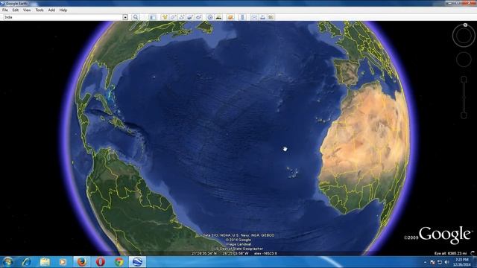Open Google Chrome from taskbar
Viewport: 477px width, 268px height.
pyautogui.click(x=119, y=261)
